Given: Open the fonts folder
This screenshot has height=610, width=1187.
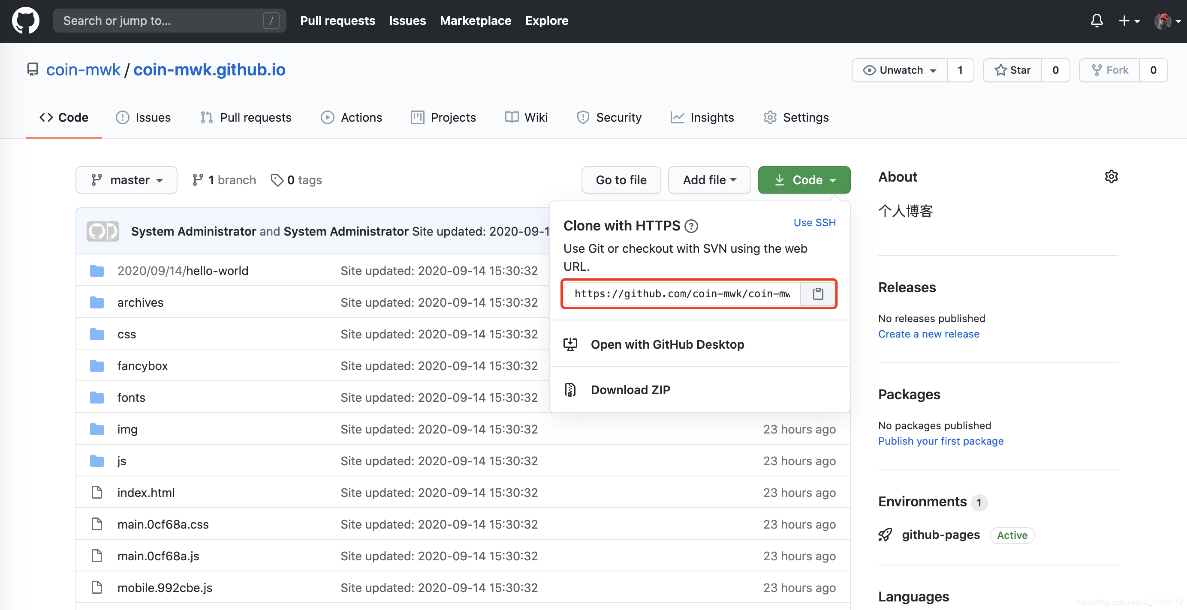Looking at the screenshot, I should 131,398.
